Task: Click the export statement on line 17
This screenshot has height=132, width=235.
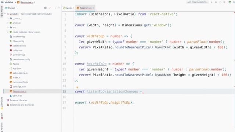Action: [104, 103]
